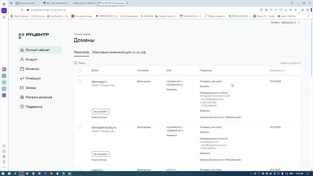The width and height of the screenshot is (313, 176).
Task: Open the transgasindustry.ru domain link
Action: click(104, 127)
